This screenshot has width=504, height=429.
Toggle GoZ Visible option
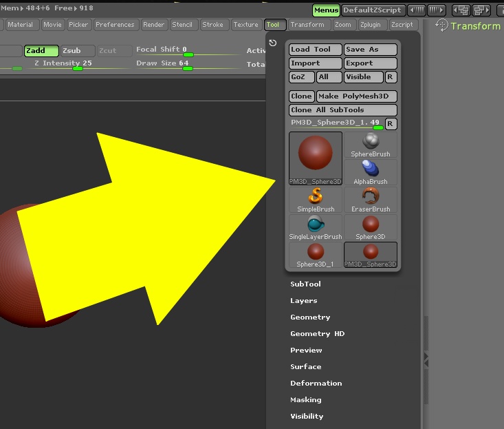click(x=364, y=77)
